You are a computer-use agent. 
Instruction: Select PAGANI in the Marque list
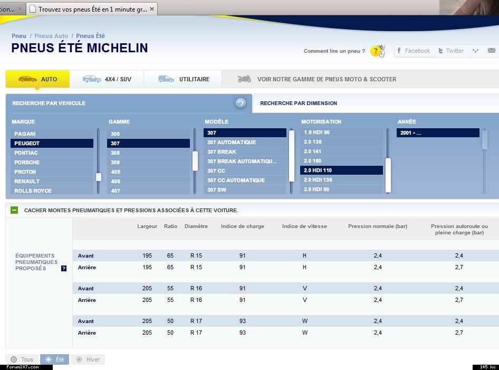tap(52, 134)
